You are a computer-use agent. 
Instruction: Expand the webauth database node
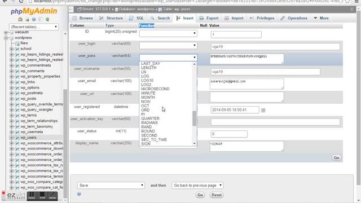6,32
